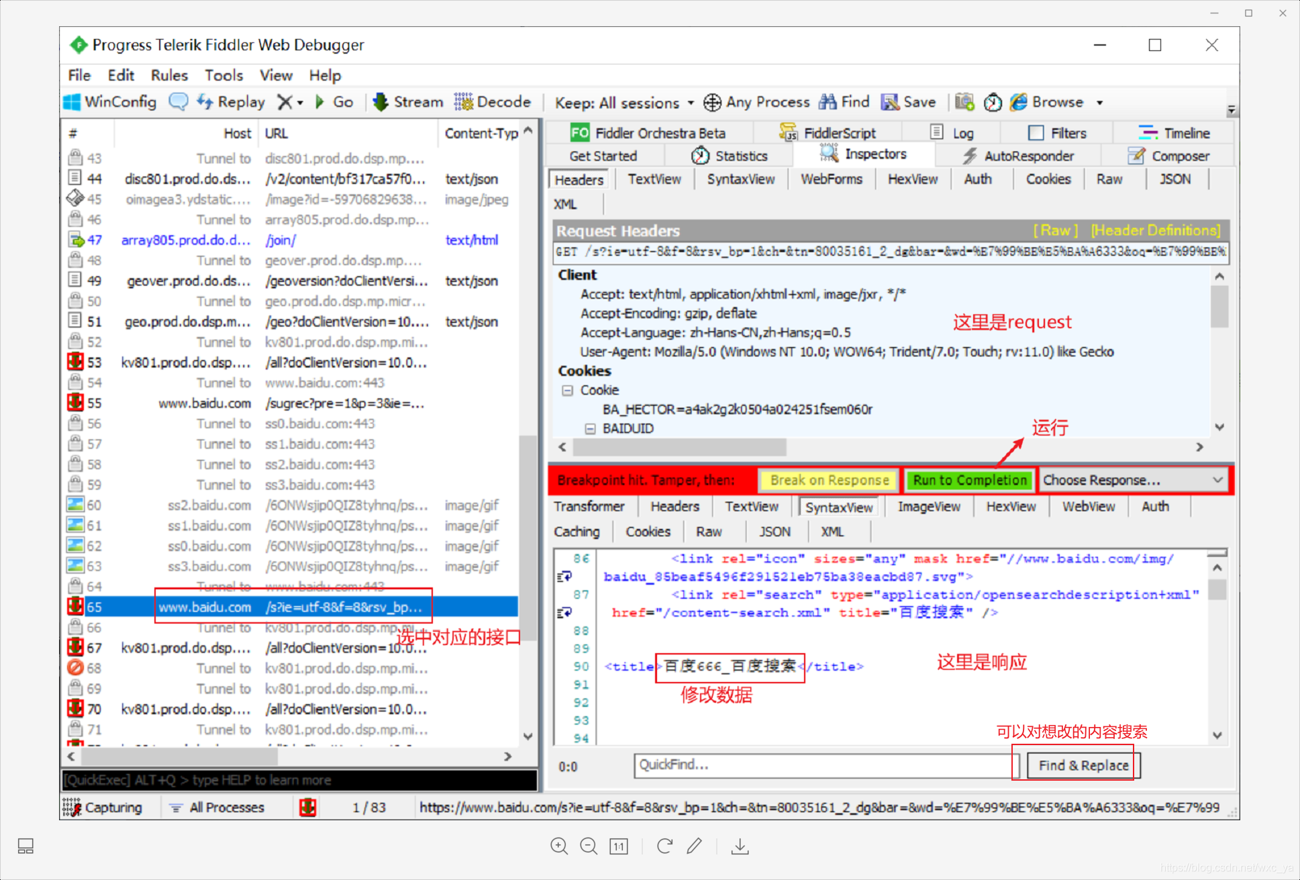Viewport: 1300px width, 880px height.
Task: Click the Replay arrows icon
Action: tap(205, 102)
